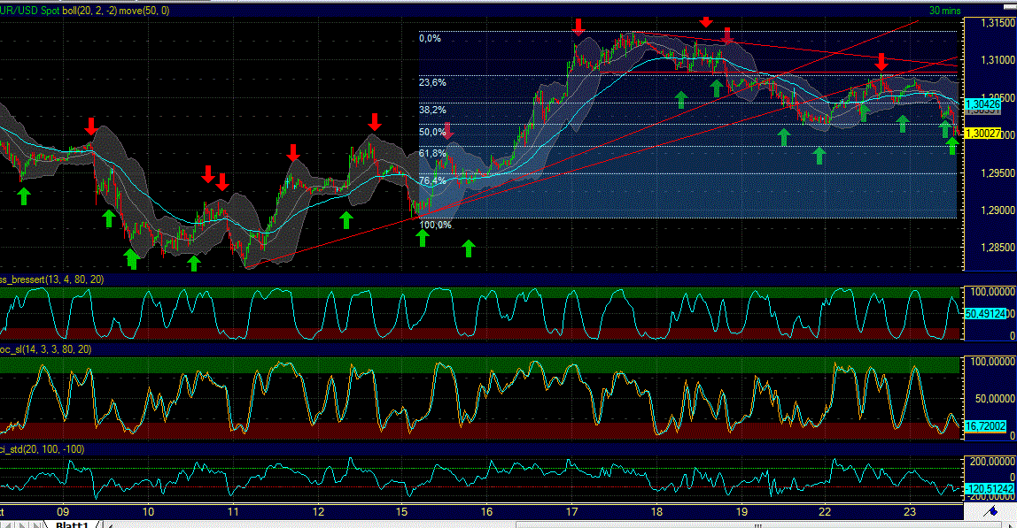
Task: Click the large green buy arrow near the session 10 low
Action: (x=131, y=257)
